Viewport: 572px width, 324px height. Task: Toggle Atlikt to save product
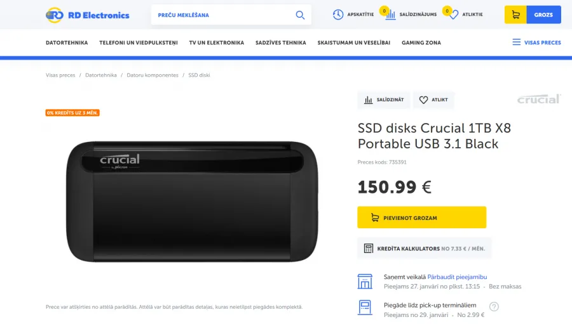[433, 100]
